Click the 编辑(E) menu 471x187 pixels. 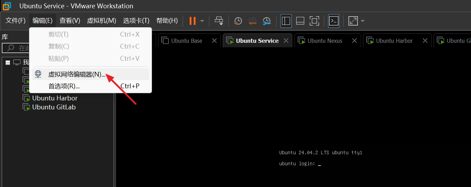pos(43,21)
